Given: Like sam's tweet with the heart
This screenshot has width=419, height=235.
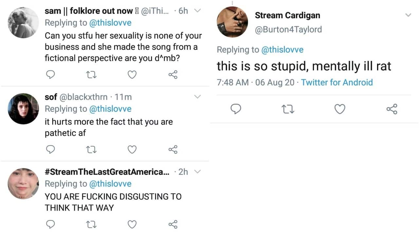Looking at the screenshot, I should [132, 75].
